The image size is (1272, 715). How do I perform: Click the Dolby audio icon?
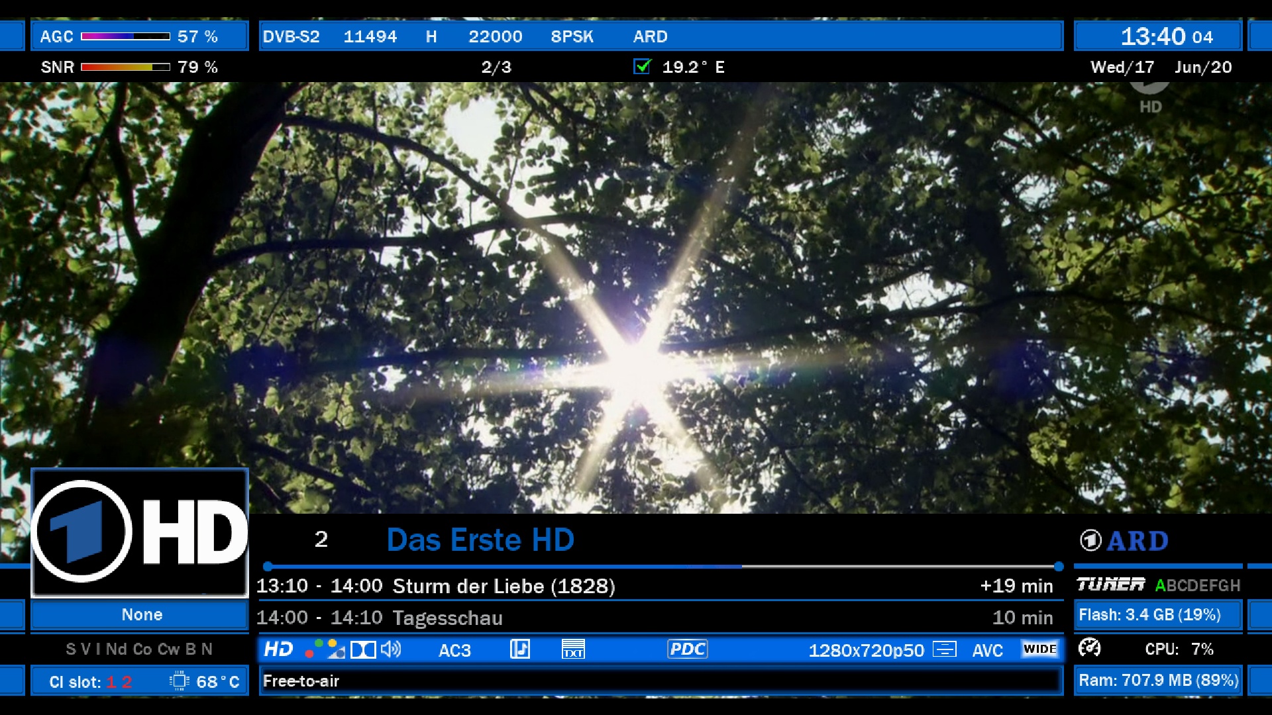362,649
